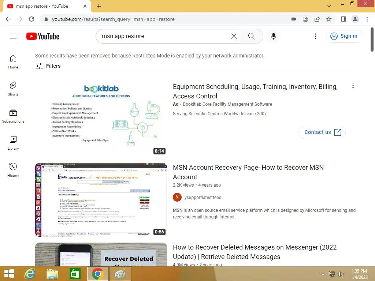Open the ysupportlatestfeed channel avatar
Image resolution: width=375 pixels, height=281 pixels.
[177, 197]
